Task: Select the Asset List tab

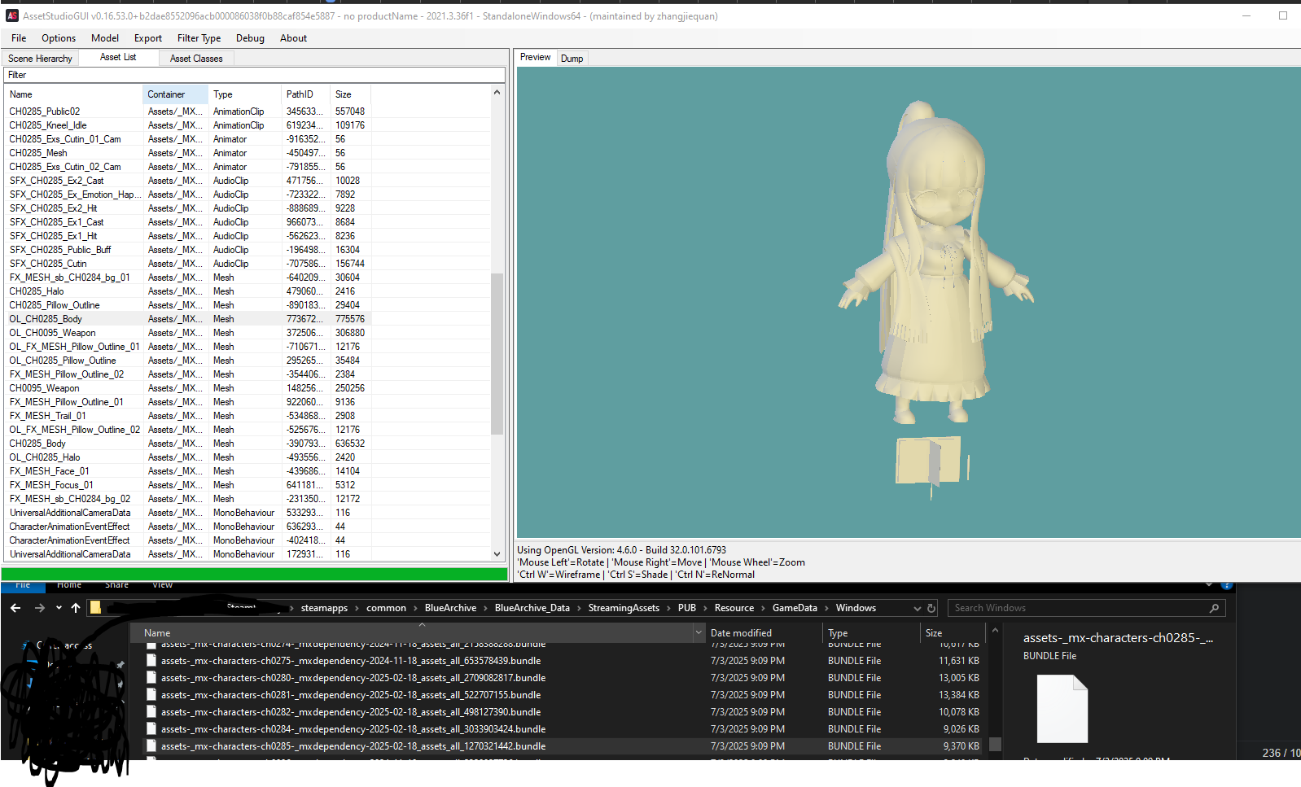Action: (118, 57)
